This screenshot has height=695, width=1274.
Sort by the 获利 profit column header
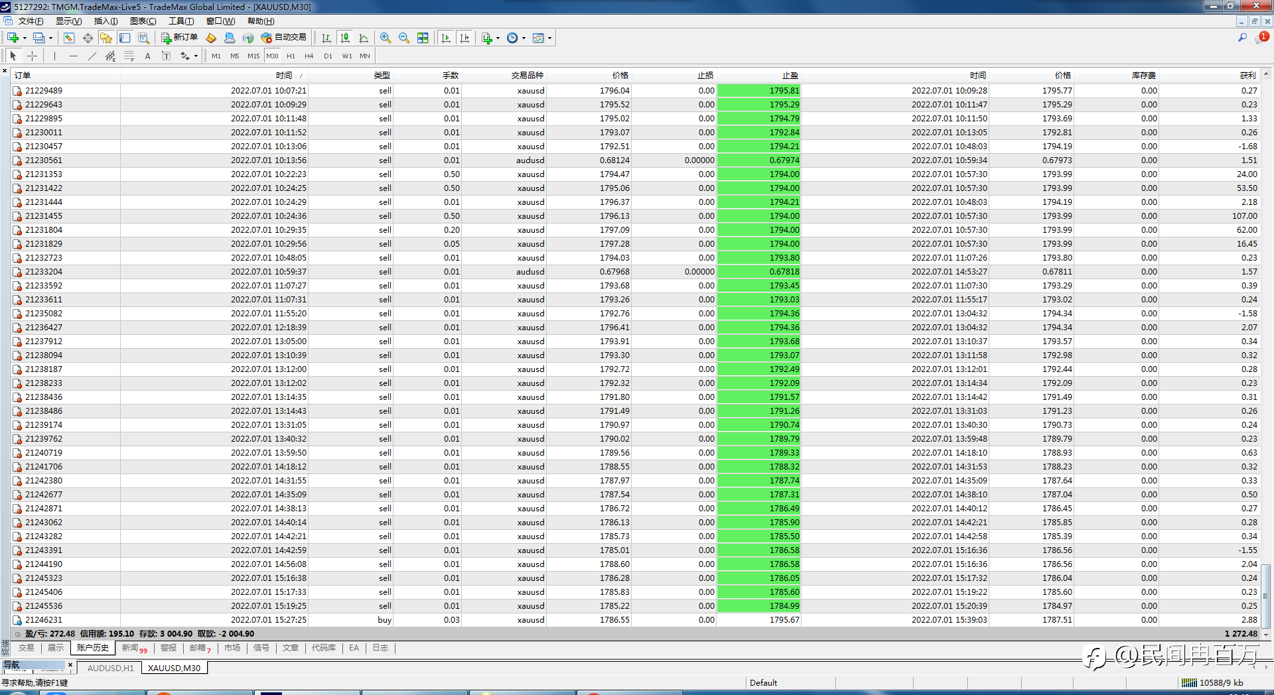coord(1247,76)
